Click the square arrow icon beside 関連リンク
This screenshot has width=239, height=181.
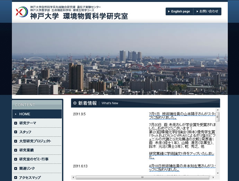pos(16,168)
